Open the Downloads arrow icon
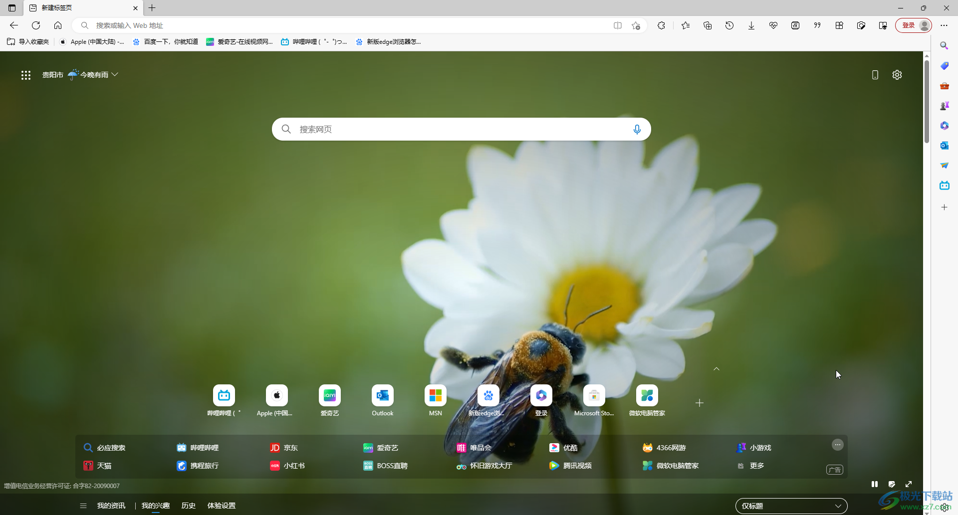The image size is (958, 515). tap(751, 25)
